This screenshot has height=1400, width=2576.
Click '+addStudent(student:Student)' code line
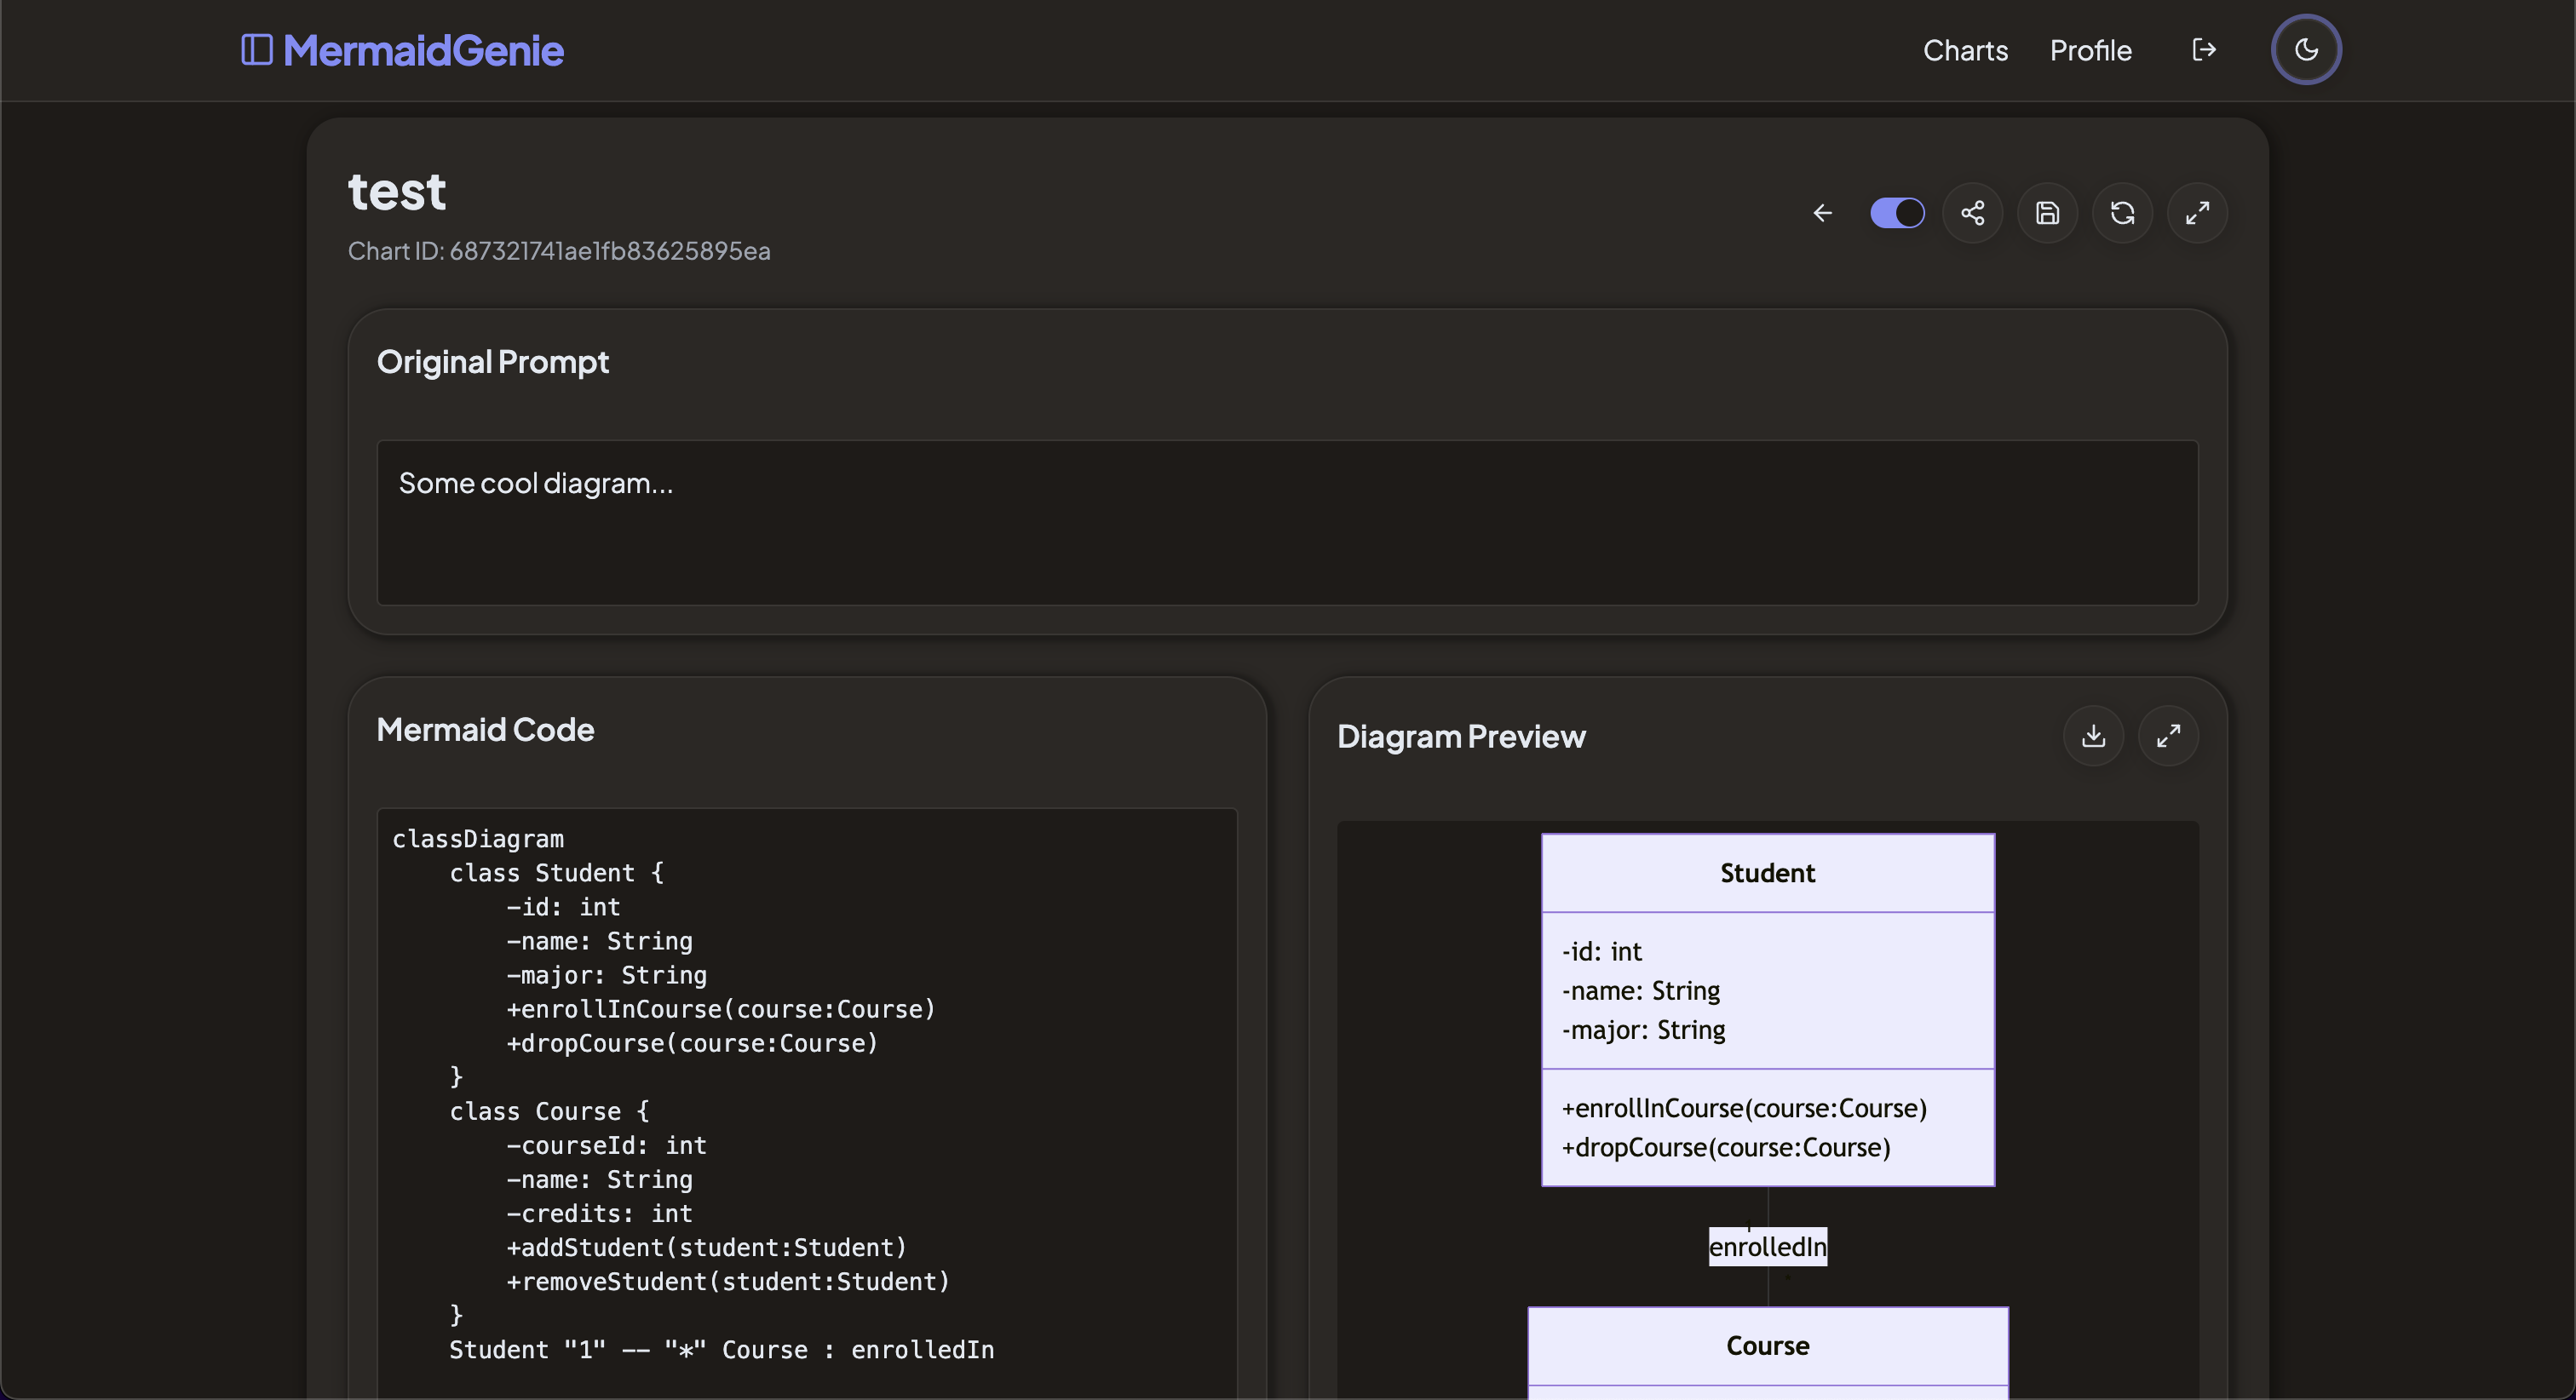706,1247
